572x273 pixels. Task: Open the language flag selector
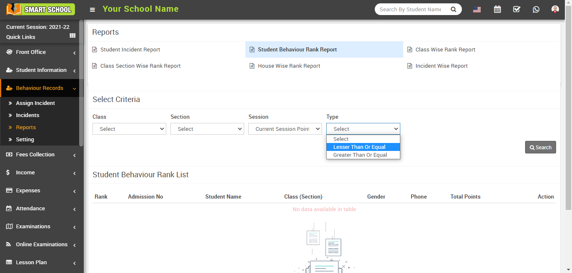[477, 10]
